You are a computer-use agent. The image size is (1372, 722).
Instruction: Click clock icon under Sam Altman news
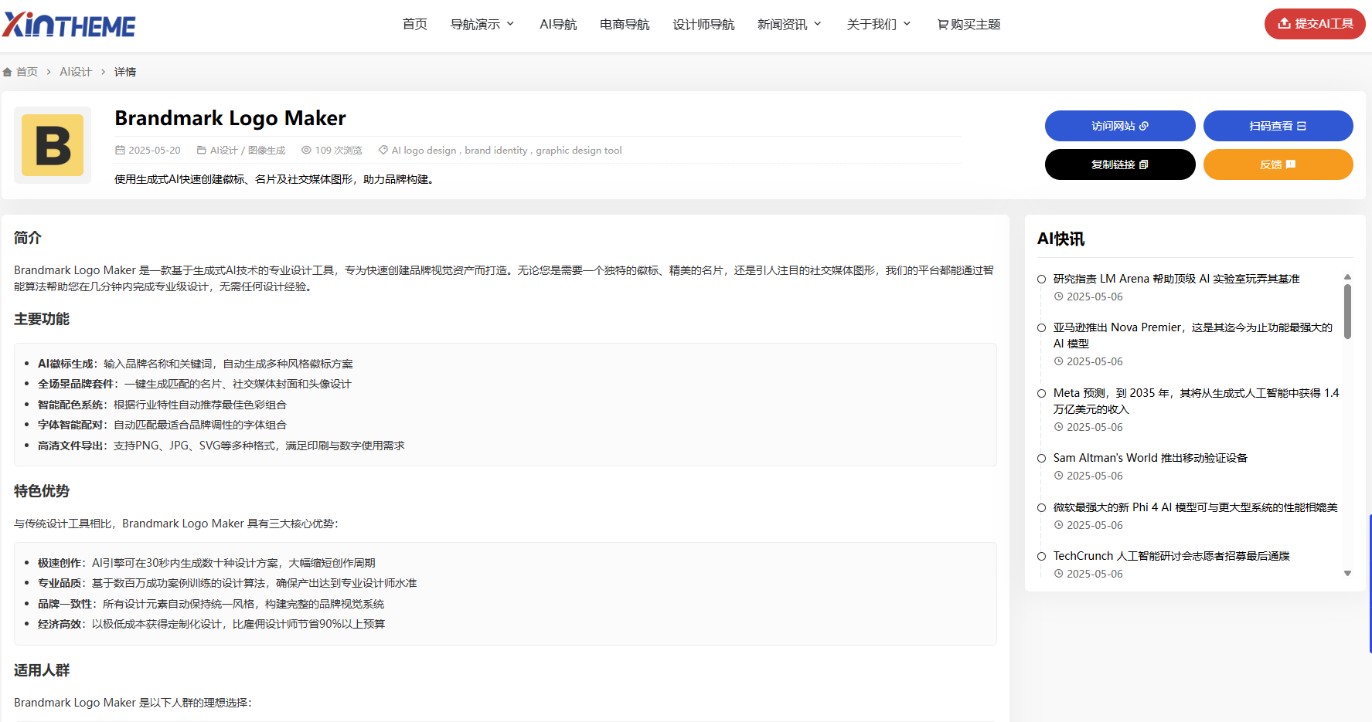pyautogui.click(x=1059, y=476)
